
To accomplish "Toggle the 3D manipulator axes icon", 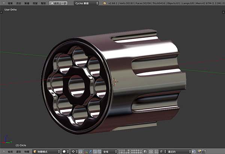I will coord(86,151).
